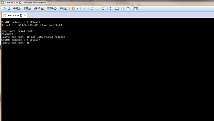214x121 pixels.
Task: Open the 选项卡(T) menu
Action: pyautogui.click(x=52, y=8)
